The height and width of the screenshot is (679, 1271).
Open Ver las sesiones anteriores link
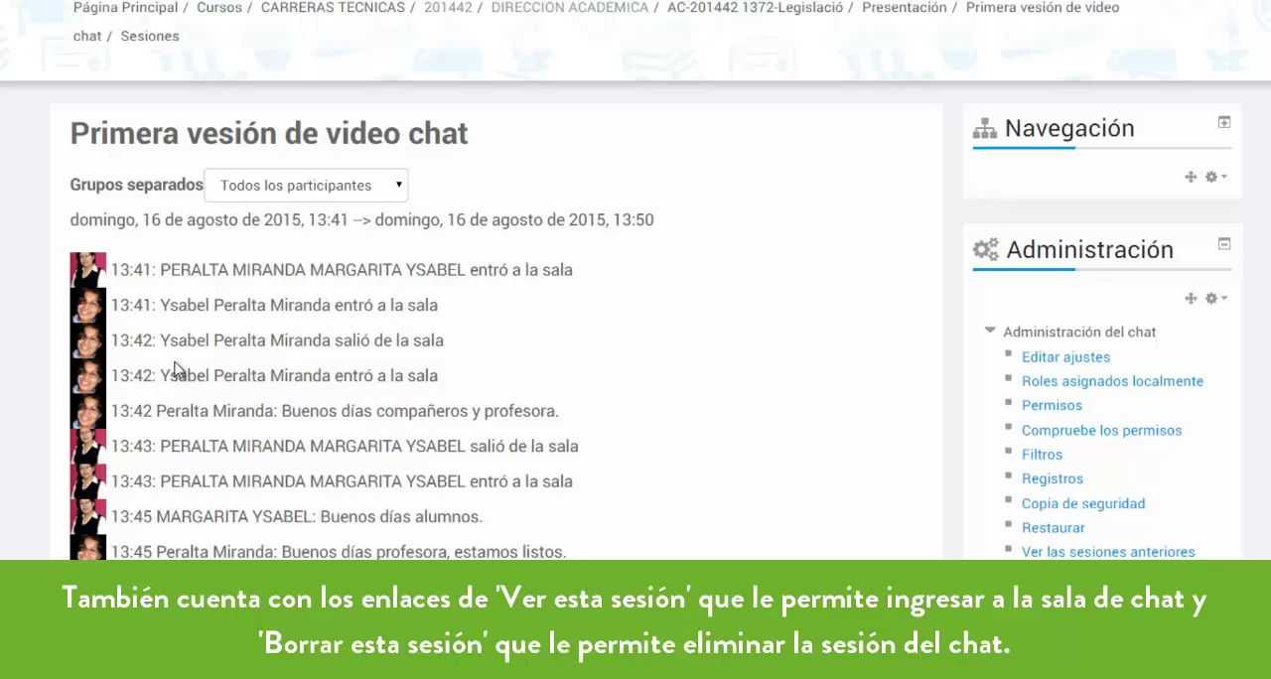1108,552
